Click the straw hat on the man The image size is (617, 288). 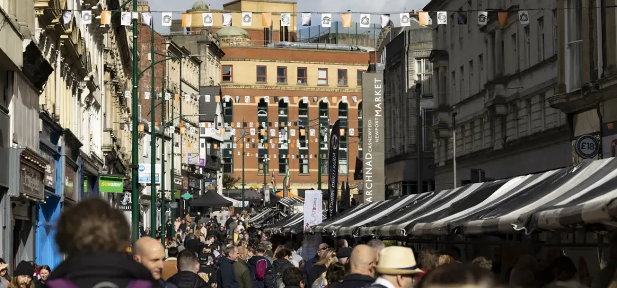(x=398, y=261)
